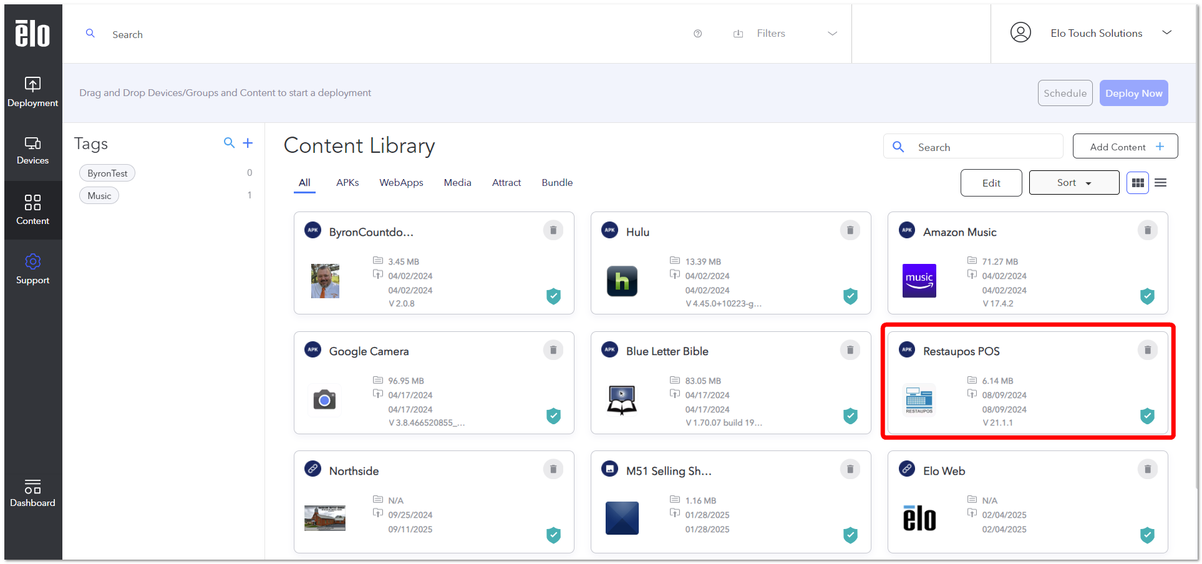Click the Hulu card title
This screenshot has height=564, width=1202.
[x=637, y=232]
